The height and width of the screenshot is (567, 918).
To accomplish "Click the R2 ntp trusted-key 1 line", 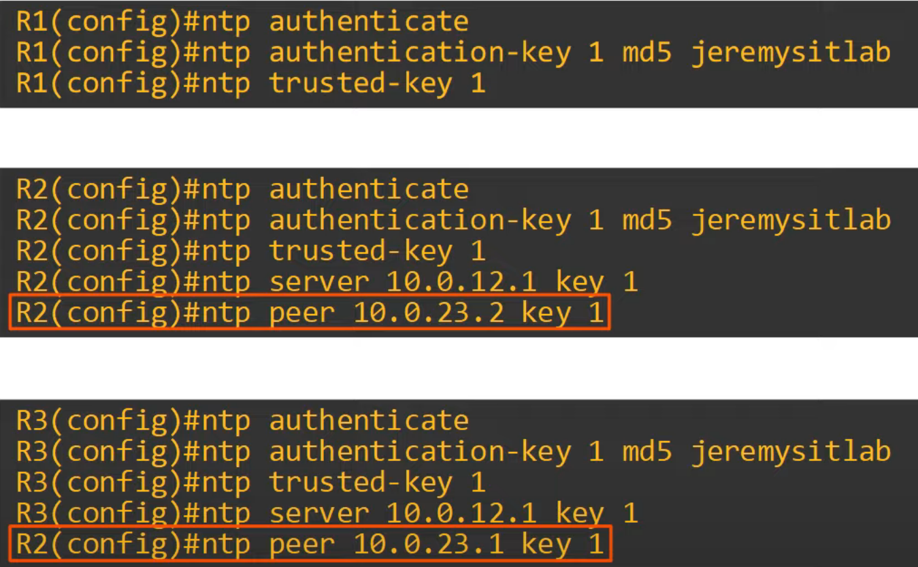I will (x=250, y=251).
